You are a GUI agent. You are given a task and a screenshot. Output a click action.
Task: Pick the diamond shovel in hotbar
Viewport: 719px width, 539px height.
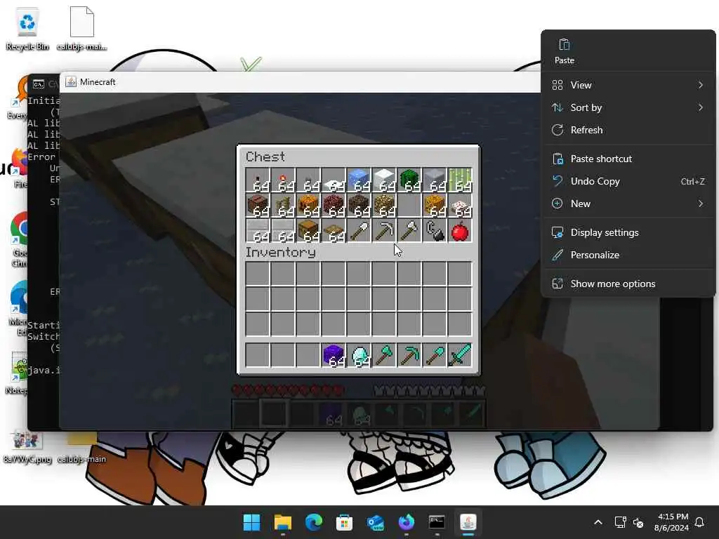pos(434,355)
